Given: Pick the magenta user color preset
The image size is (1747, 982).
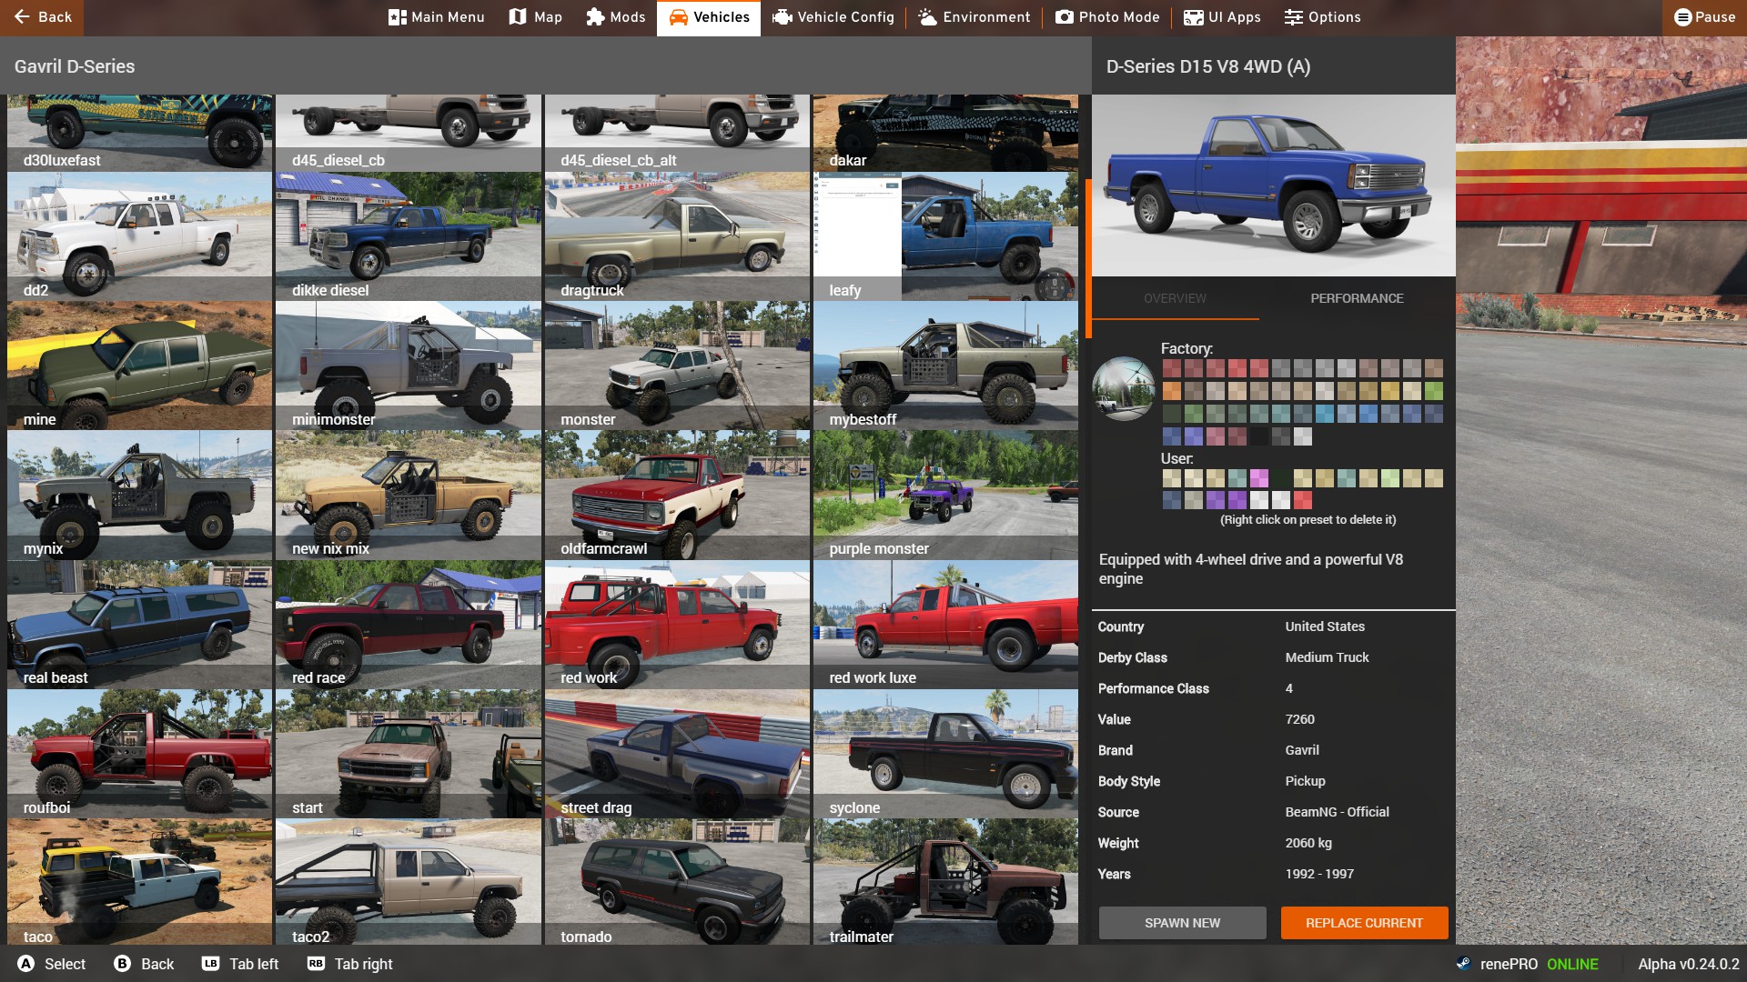Looking at the screenshot, I should click(1258, 478).
